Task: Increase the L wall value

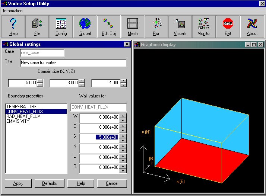Action: tap(123, 156)
